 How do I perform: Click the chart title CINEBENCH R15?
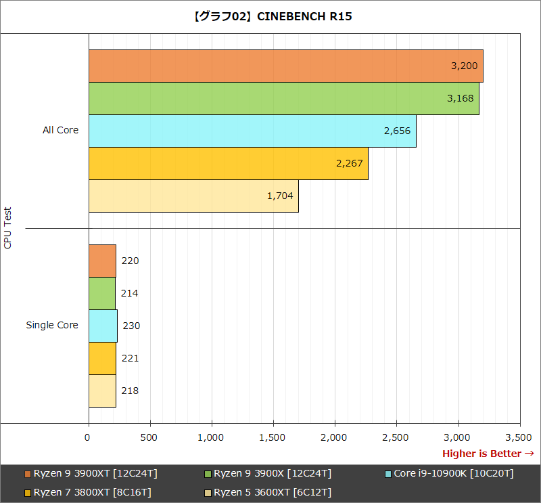(270, 16)
